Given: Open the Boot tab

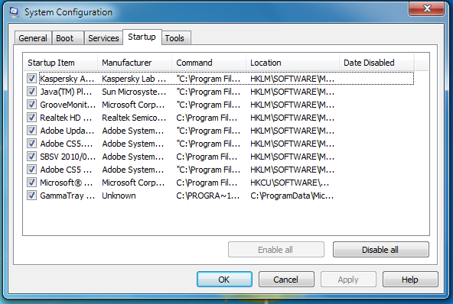Looking at the screenshot, I should (68, 38).
